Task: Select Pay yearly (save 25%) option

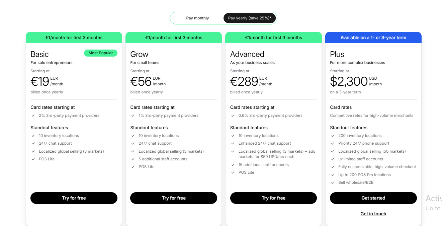Action: pyautogui.click(x=250, y=18)
